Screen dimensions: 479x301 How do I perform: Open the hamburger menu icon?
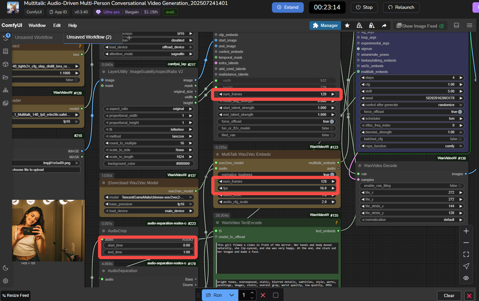click(469, 25)
